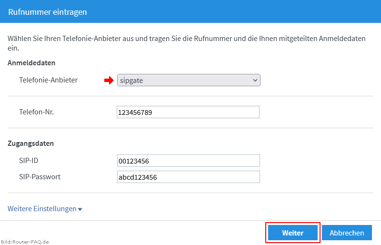
Task: Click the Telefonie-Anbieter label
Action: pyautogui.click(x=49, y=80)
